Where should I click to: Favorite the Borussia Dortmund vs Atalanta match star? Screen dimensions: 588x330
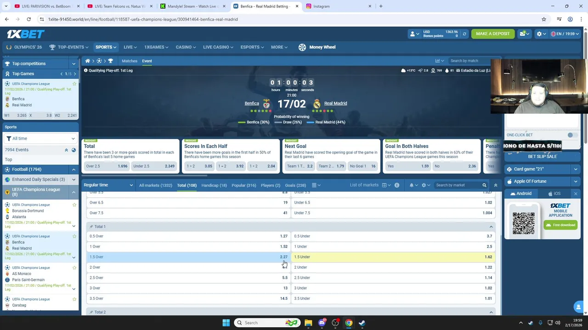[74, 205]
